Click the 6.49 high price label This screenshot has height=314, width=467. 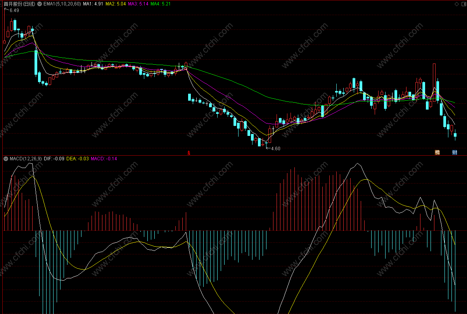click(x=14, y=10)
